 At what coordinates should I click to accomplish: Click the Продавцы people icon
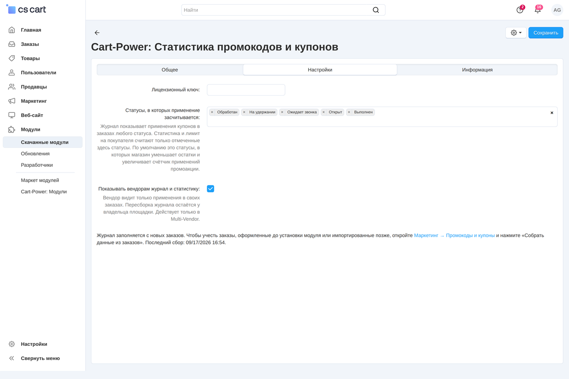[12, 87]
